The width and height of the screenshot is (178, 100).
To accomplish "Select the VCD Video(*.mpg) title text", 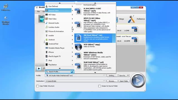I will tap(92, 44).
